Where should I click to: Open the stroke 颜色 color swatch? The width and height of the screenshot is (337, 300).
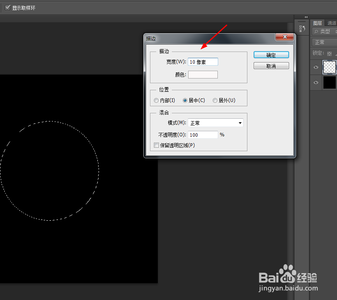[203, 74]
